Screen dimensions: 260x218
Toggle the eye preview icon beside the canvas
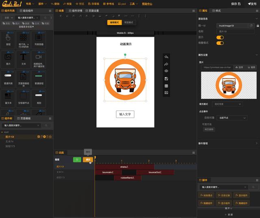tap(166, 71)
